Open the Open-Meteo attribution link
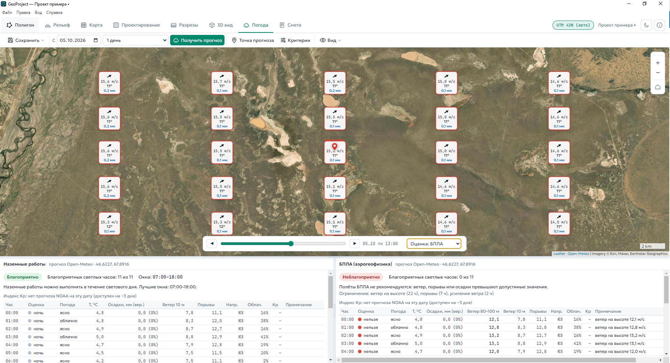 tap(578, 254)
